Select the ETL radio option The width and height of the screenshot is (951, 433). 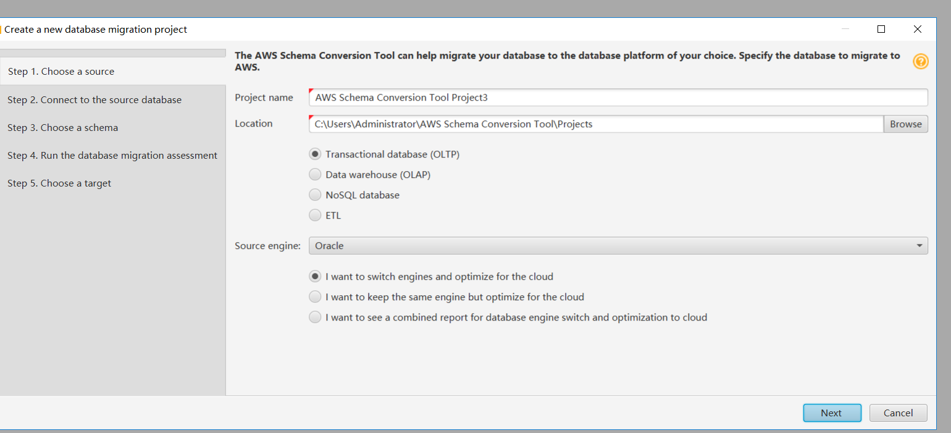(x=315, y=216)
